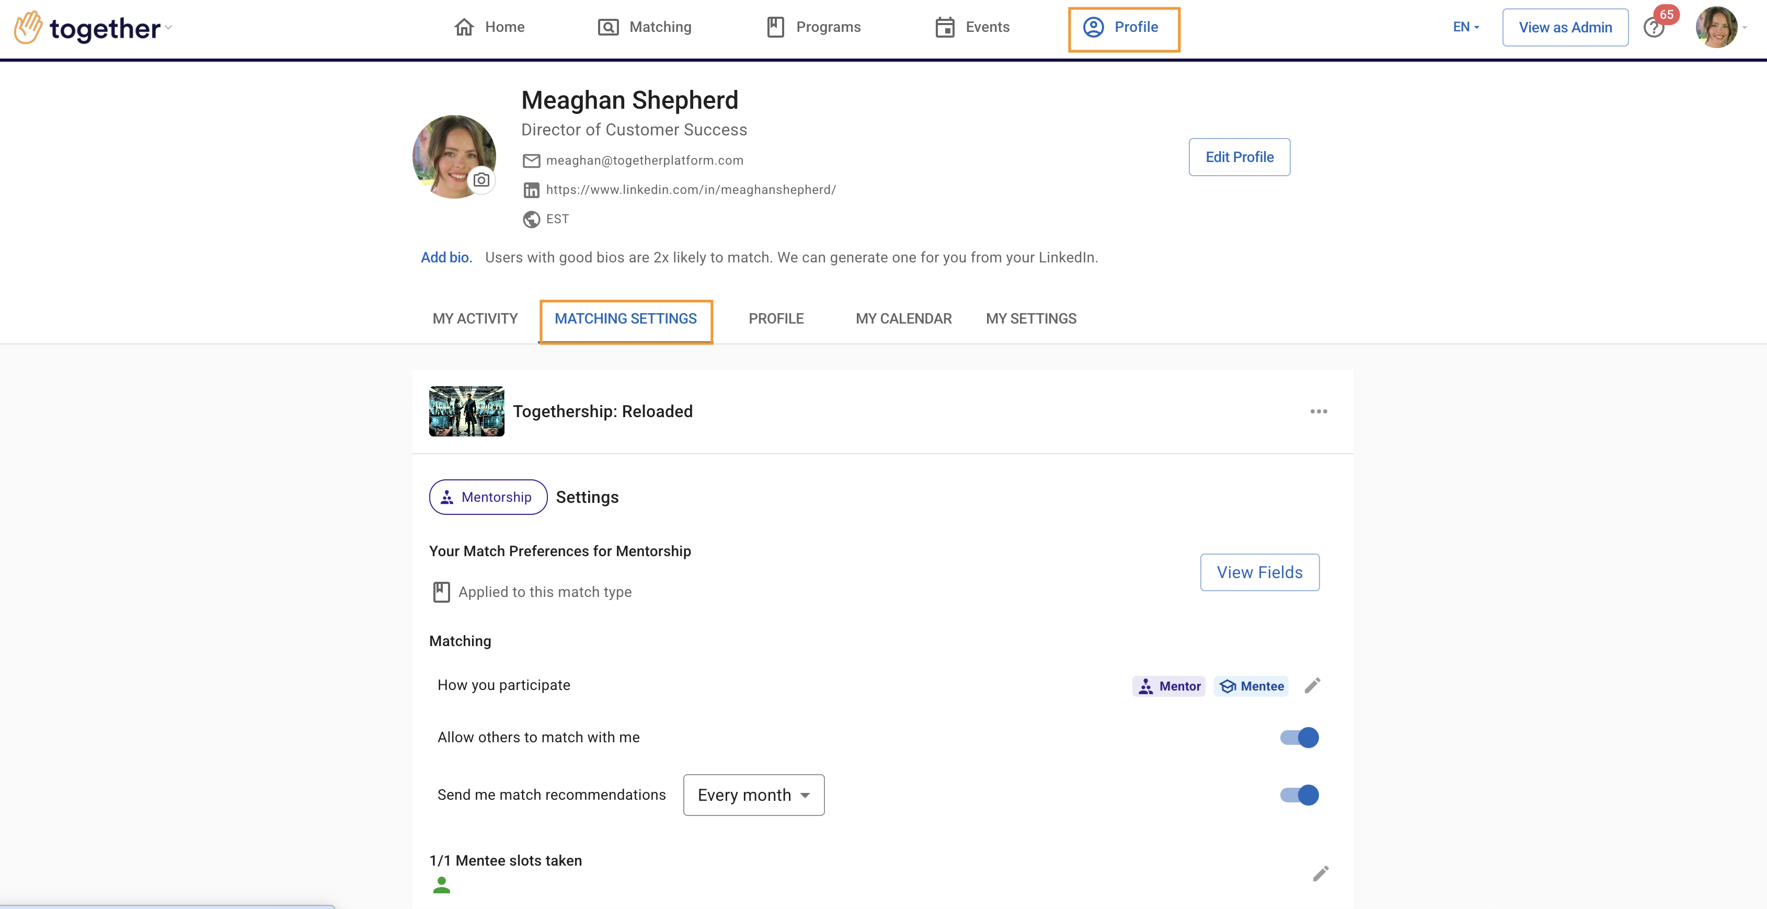Click pencil icon next to Mentor Mentee roles

tap(1312, 685)
